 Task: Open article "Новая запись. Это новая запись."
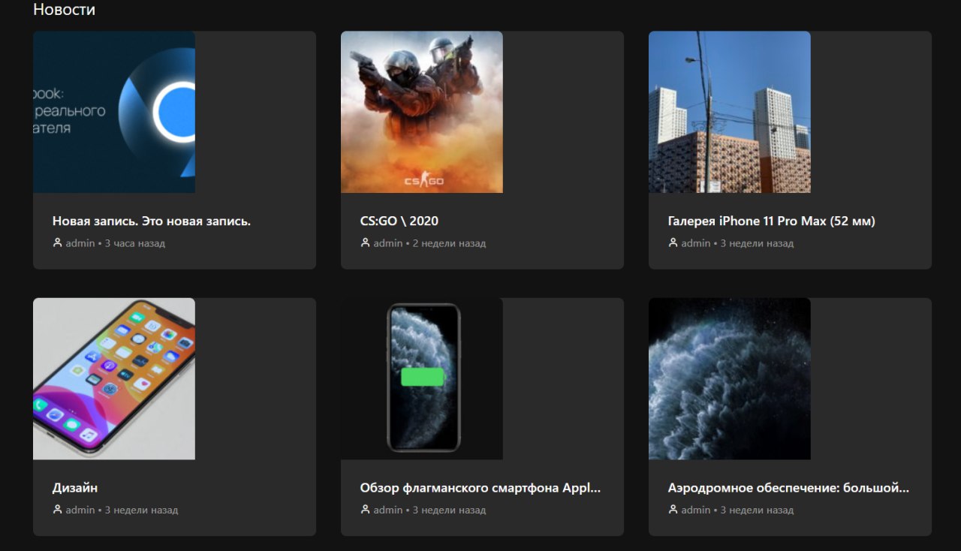click(x=152, y=221)
